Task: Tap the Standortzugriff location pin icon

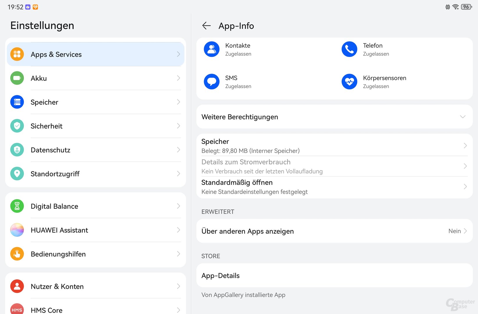Action: 17,174
